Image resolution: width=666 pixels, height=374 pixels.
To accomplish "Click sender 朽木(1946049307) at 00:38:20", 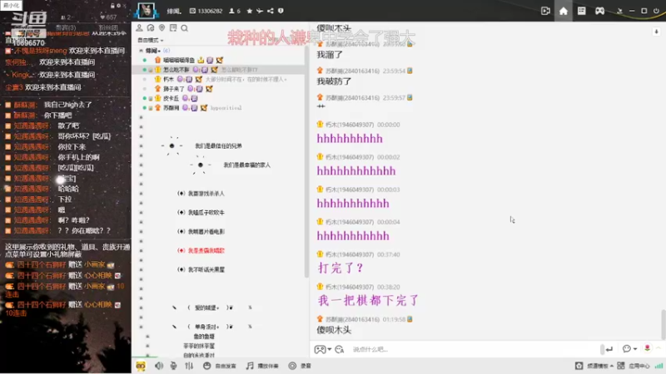I will (350, 287).
